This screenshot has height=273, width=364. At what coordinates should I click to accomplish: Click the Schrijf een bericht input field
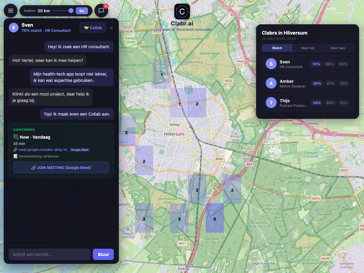(x=49, y=254)
